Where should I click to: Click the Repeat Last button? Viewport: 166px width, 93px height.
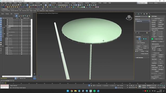pos(157,46)
